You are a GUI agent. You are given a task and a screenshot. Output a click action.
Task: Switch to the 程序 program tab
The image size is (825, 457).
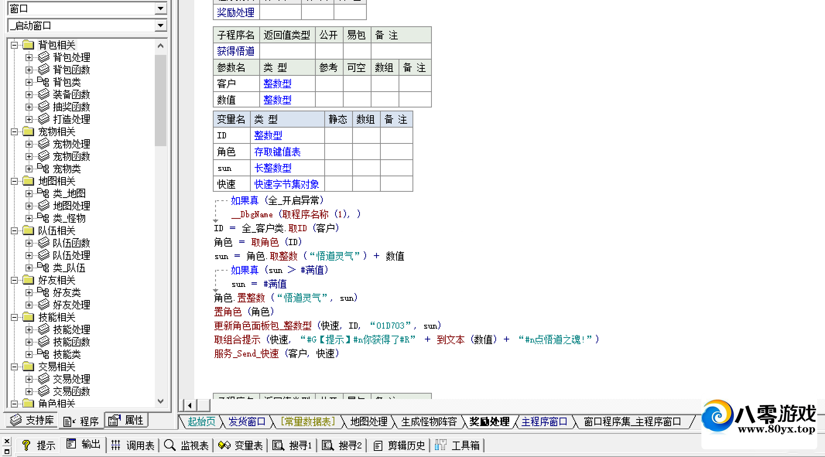click(81, 421)
